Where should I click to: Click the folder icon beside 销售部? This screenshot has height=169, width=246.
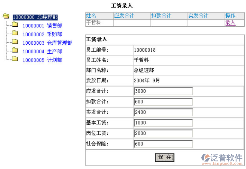[x=15, y=24]
